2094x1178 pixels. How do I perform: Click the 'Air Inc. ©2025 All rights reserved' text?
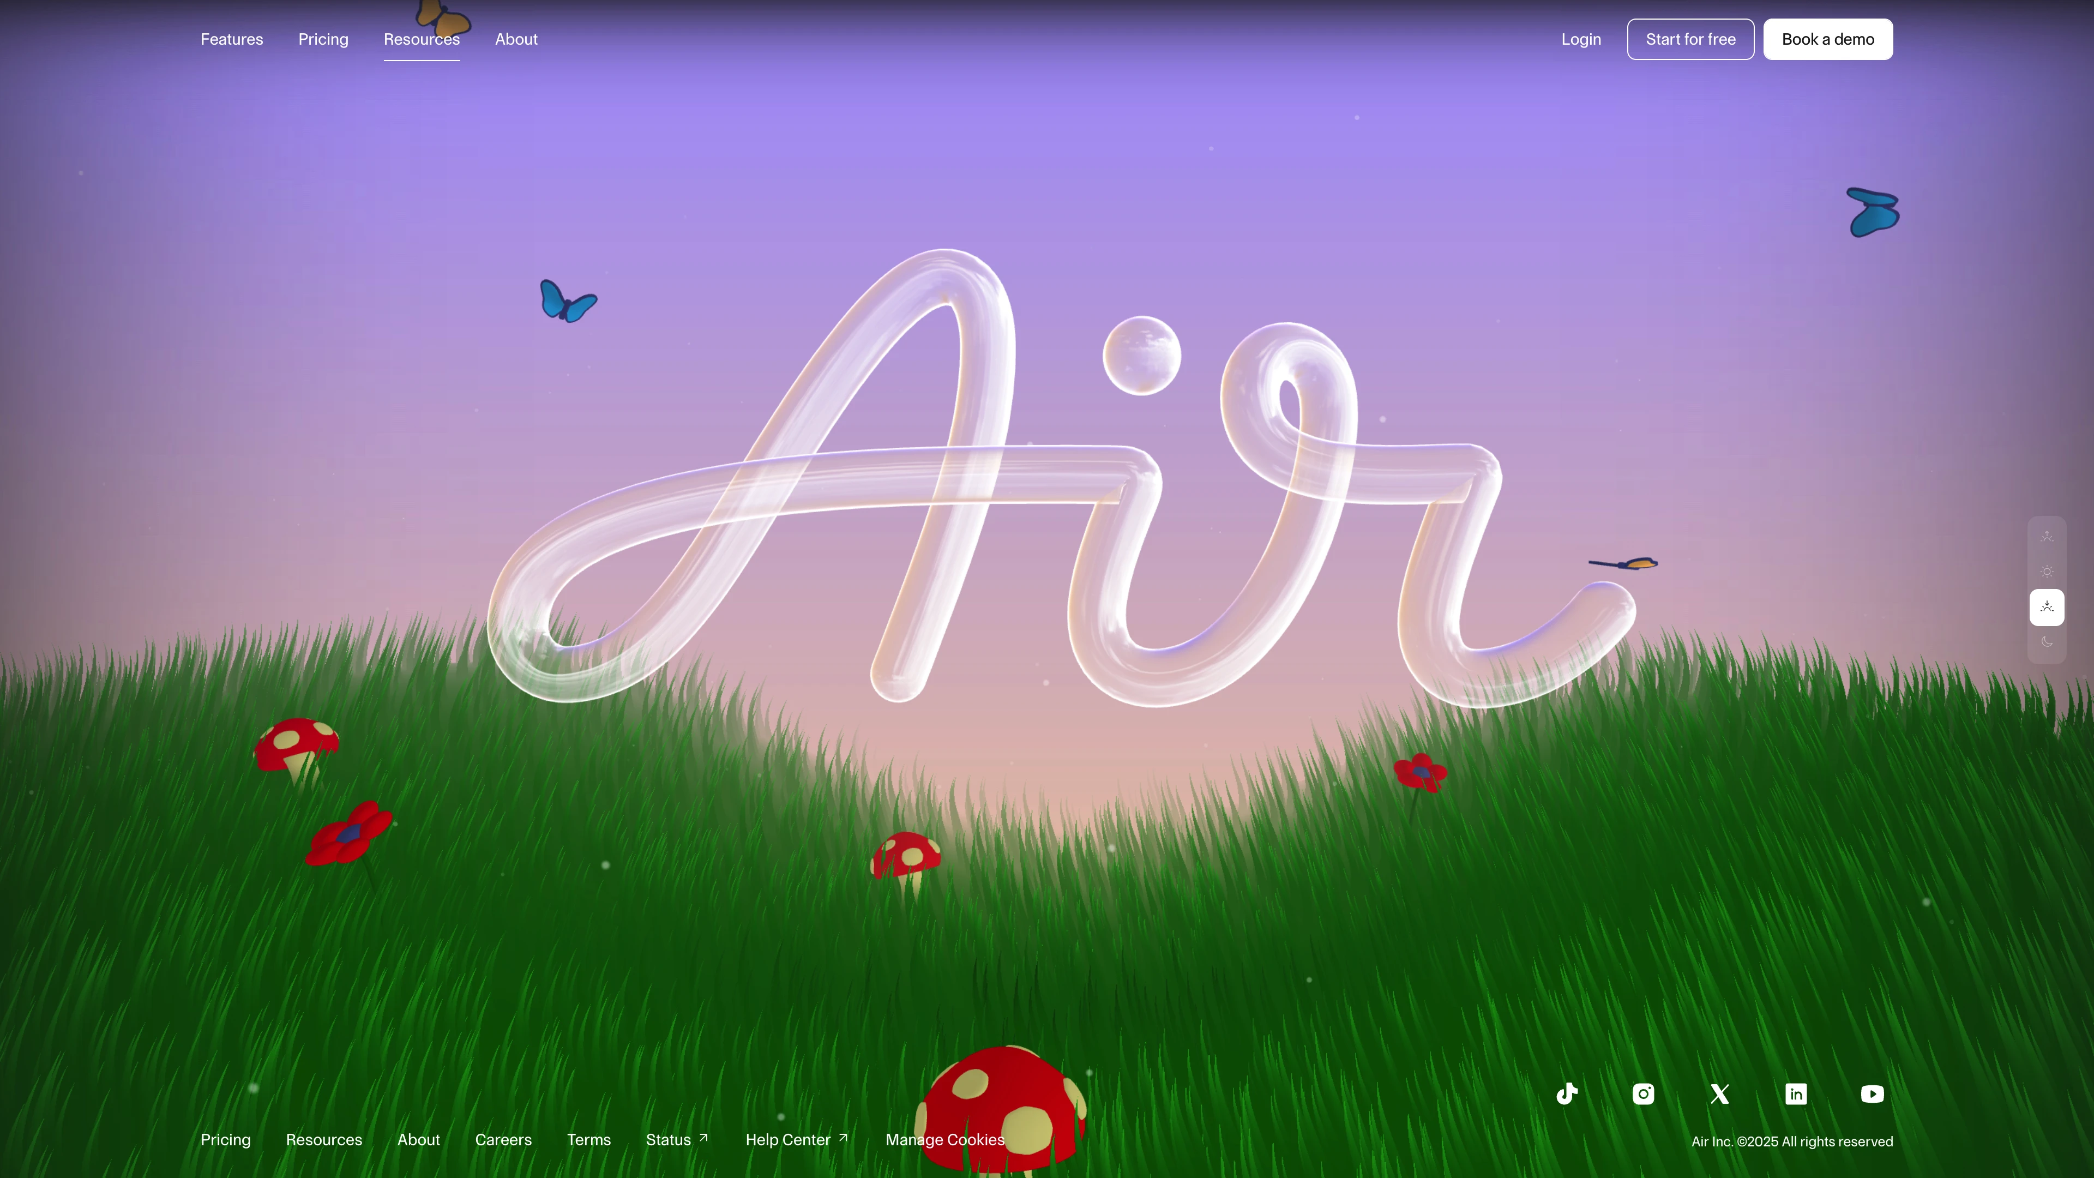click(x=1791, y=1141)
